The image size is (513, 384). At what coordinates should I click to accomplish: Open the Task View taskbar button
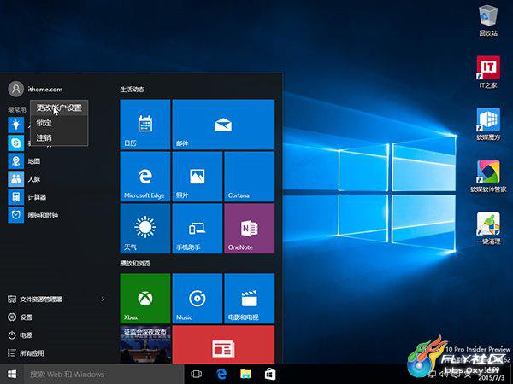coord(197,374)
